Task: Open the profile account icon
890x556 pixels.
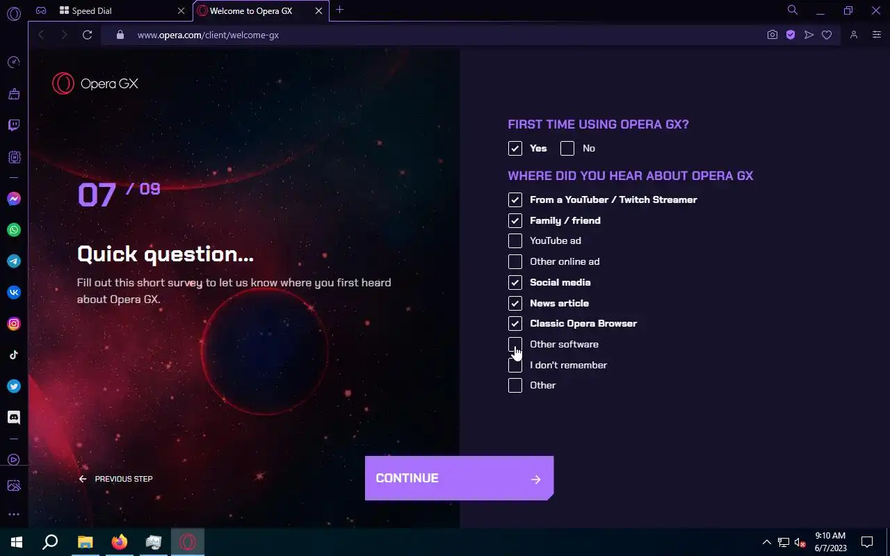Action: (854, 35)
